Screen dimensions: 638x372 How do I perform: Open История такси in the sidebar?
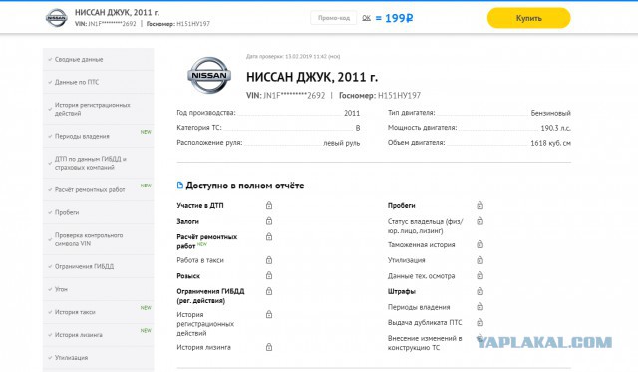[99, 312]
